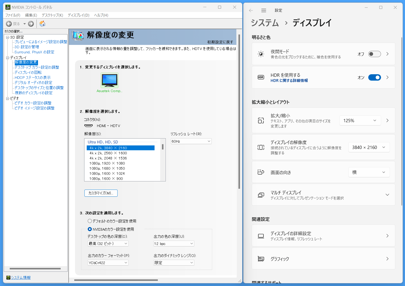The image size is (405, 286).
Task: Open HDR に関する詳細情報 link
Action: point(289,81)
